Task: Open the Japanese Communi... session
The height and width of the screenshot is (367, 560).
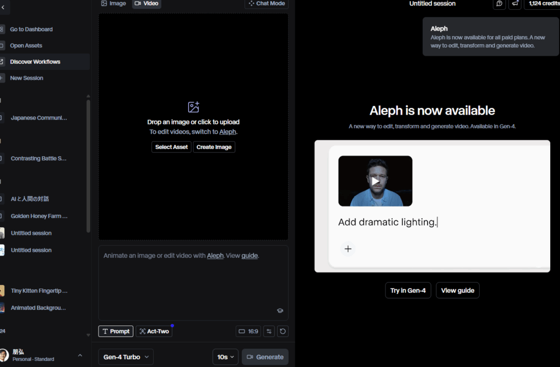Action: coord(39,118)
